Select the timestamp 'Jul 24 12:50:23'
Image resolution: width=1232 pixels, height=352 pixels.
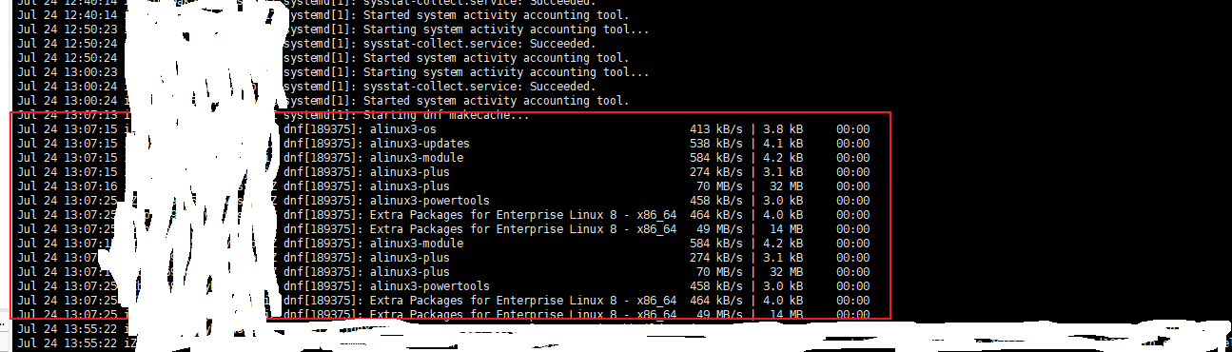pos(68,29)
